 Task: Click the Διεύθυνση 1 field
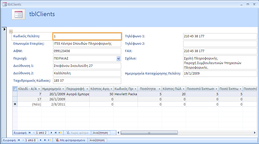[87, 66]
